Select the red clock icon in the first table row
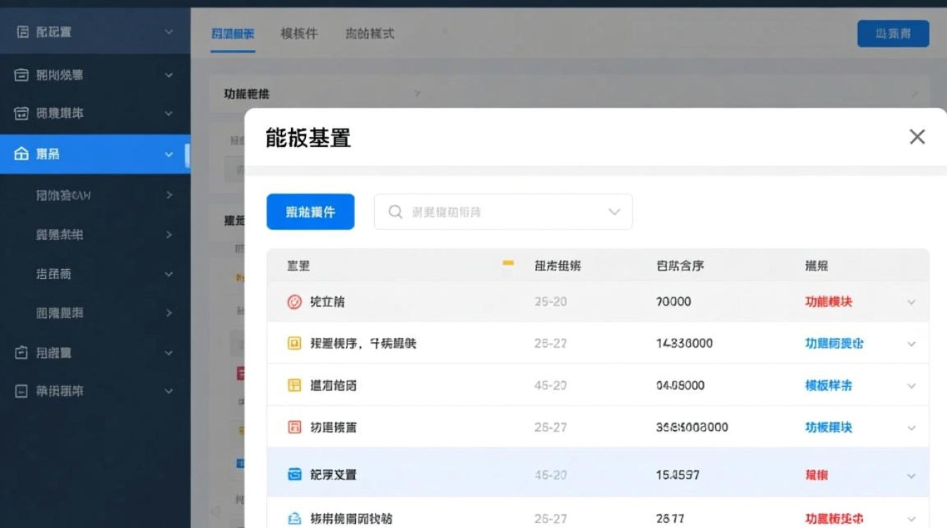947x528 pixels. pos(296,301)
